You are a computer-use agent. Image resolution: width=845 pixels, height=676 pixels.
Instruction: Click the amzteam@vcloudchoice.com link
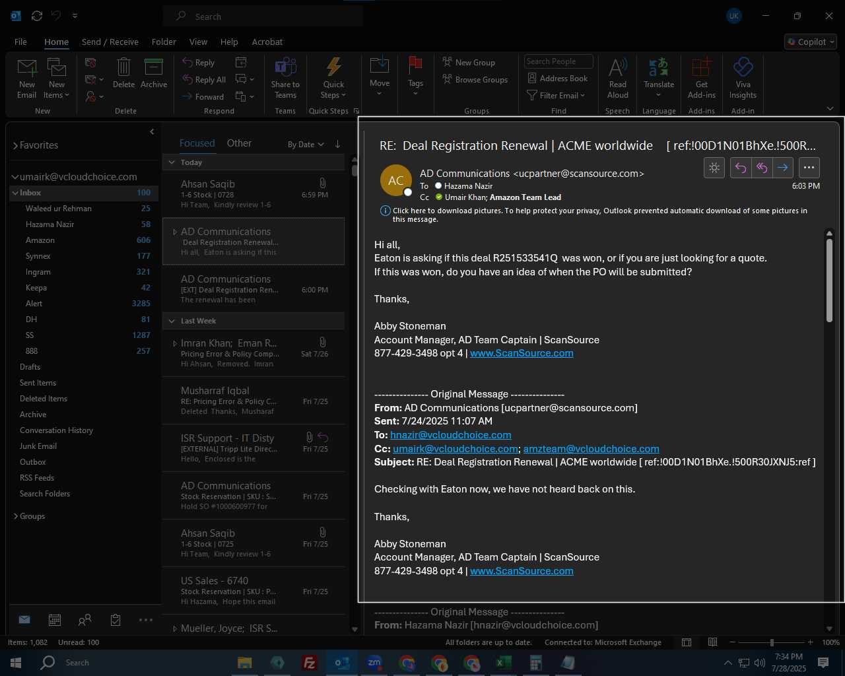591,449
